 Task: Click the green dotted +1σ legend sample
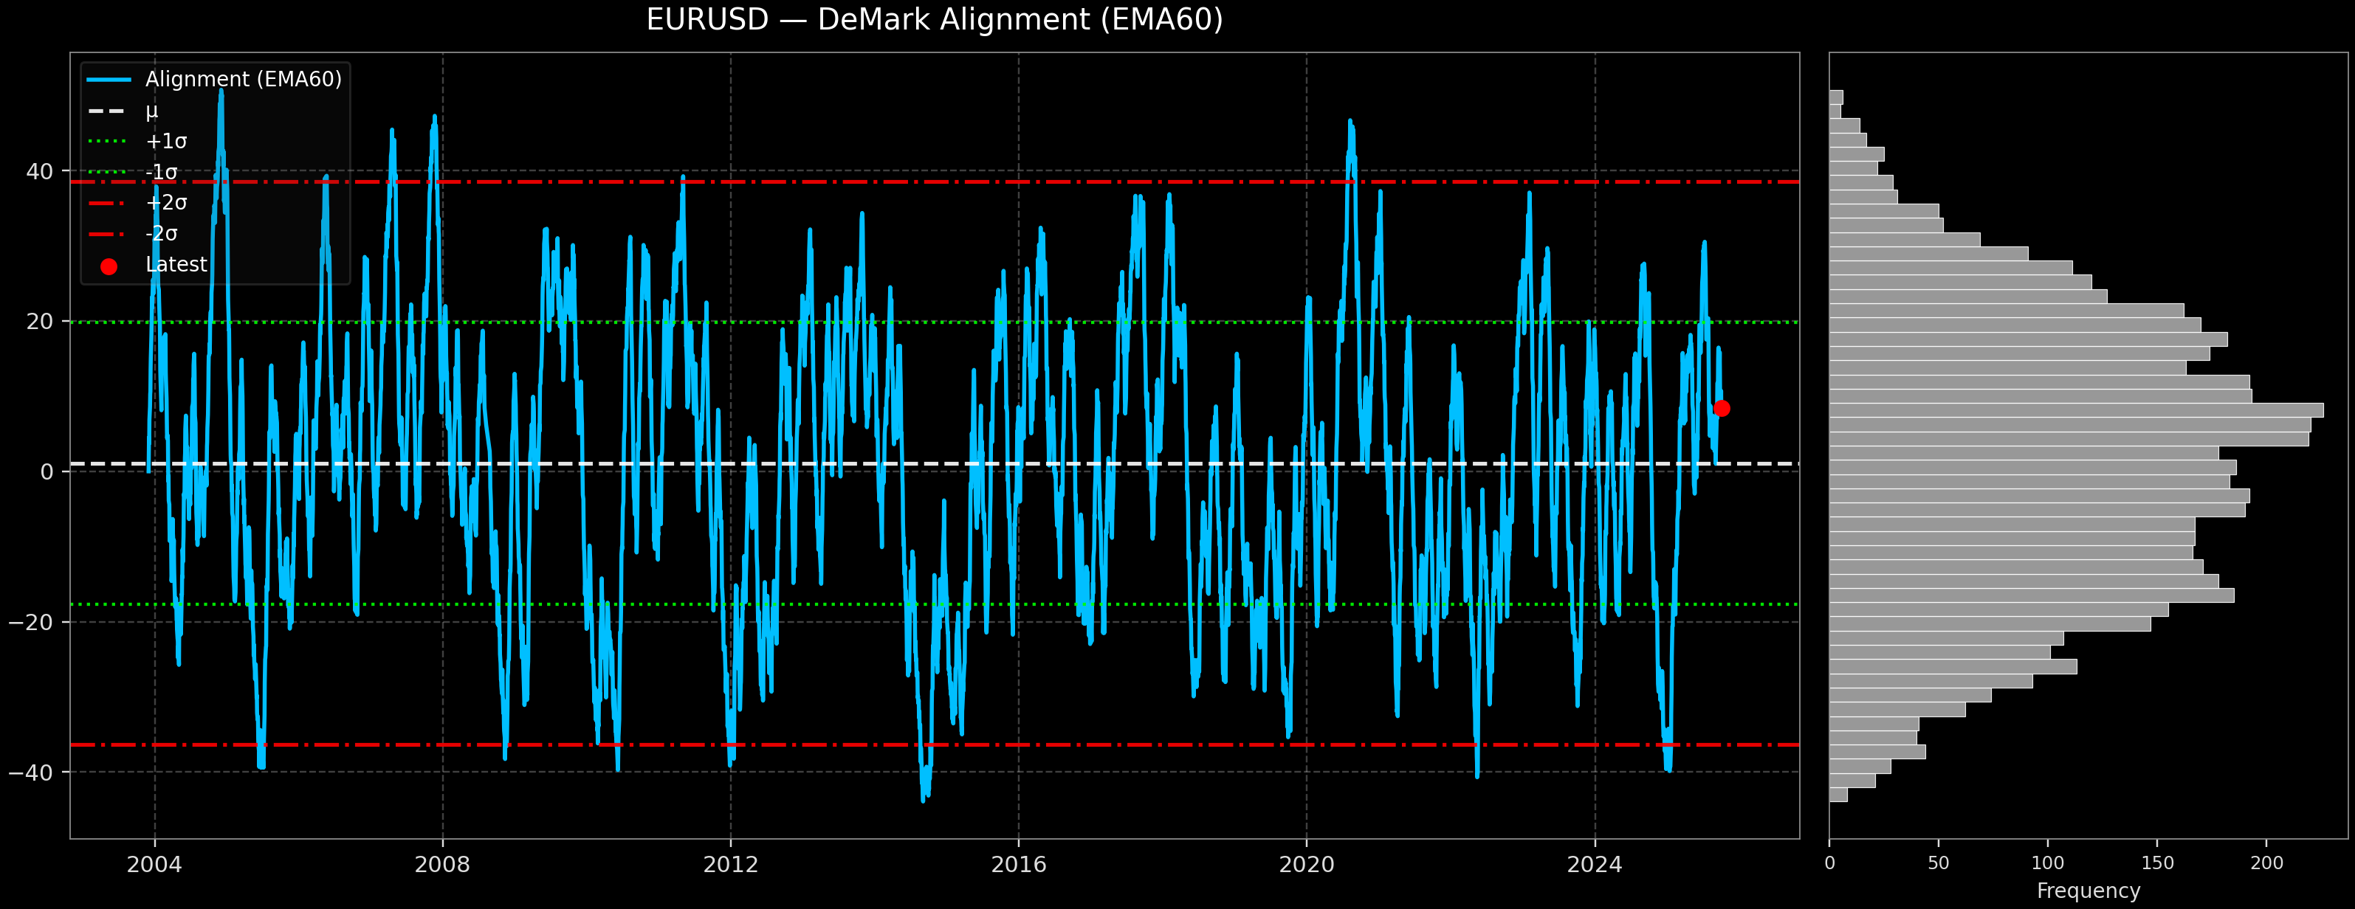click(109, 142)
